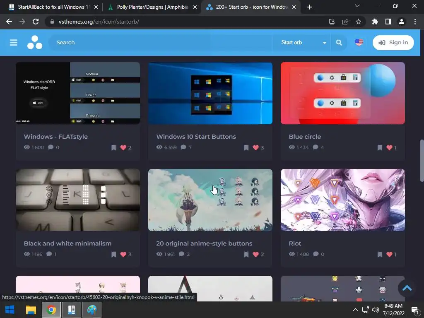Click the scroll-to-top chevron button
424x318 pixels.
tap(407, 288)
